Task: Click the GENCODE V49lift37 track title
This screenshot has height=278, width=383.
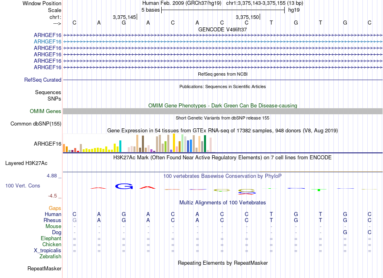Action: point(223,29)
